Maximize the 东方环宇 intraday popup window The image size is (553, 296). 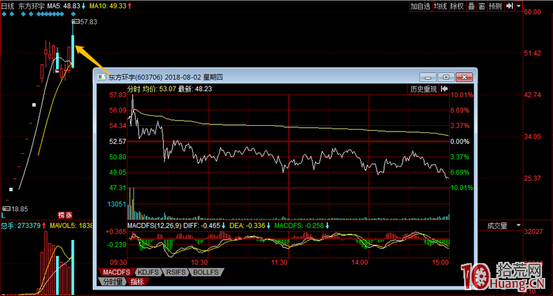coord(446,77)
